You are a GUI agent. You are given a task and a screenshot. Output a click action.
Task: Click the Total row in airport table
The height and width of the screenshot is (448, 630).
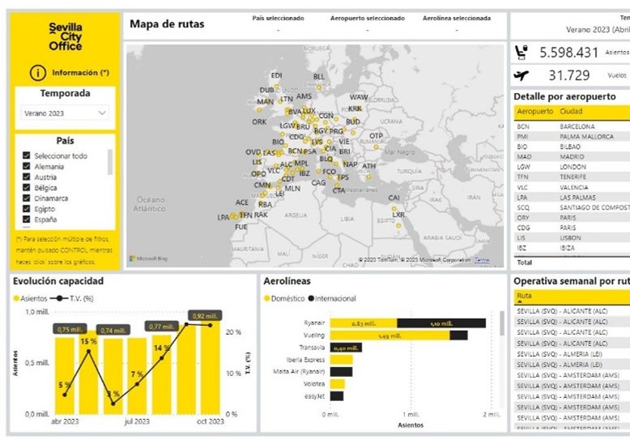point(572,262)
